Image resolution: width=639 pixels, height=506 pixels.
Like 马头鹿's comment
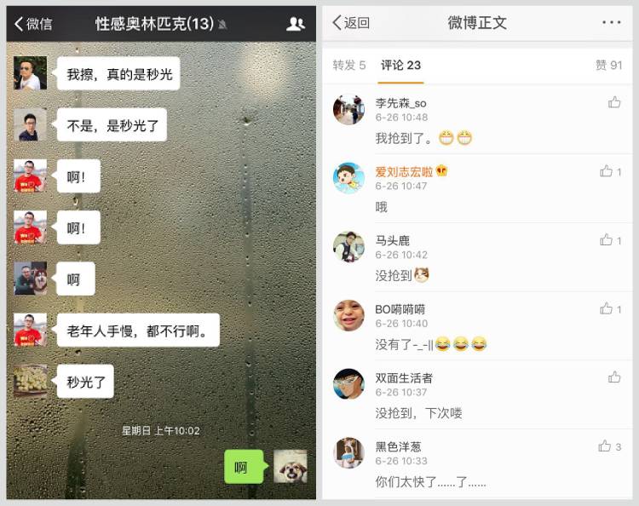coord(610,240)
